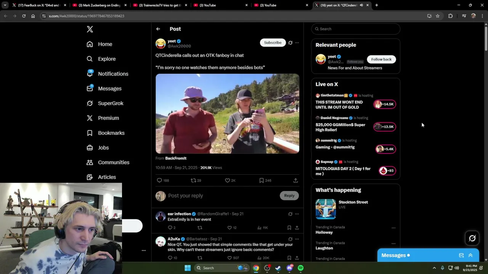Open Steam from the taskbar
Screen dimensions: 488x274
[x=278, y=268]
